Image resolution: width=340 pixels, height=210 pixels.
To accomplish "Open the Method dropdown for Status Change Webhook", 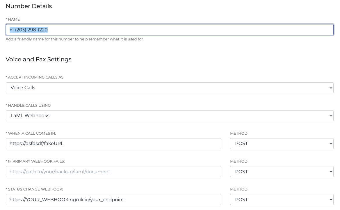I will [282, 200].
